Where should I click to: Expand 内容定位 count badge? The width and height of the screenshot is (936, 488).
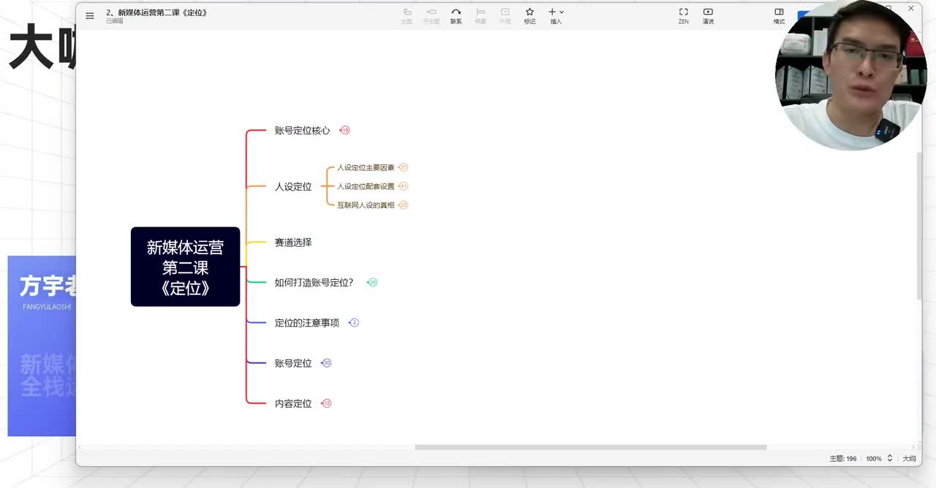tap(327, 403)
